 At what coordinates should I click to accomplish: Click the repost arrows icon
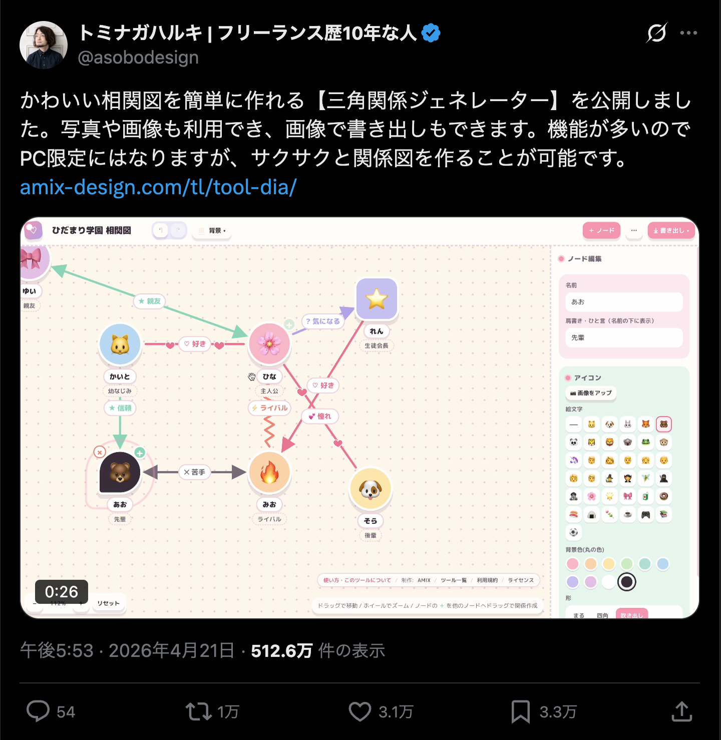click(x=199, y=711)
